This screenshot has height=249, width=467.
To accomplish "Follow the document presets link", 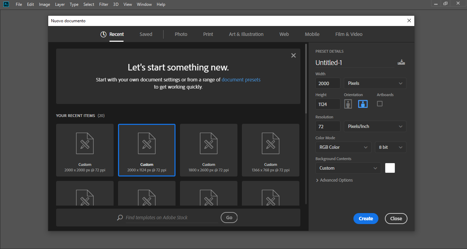I will 241,80.
